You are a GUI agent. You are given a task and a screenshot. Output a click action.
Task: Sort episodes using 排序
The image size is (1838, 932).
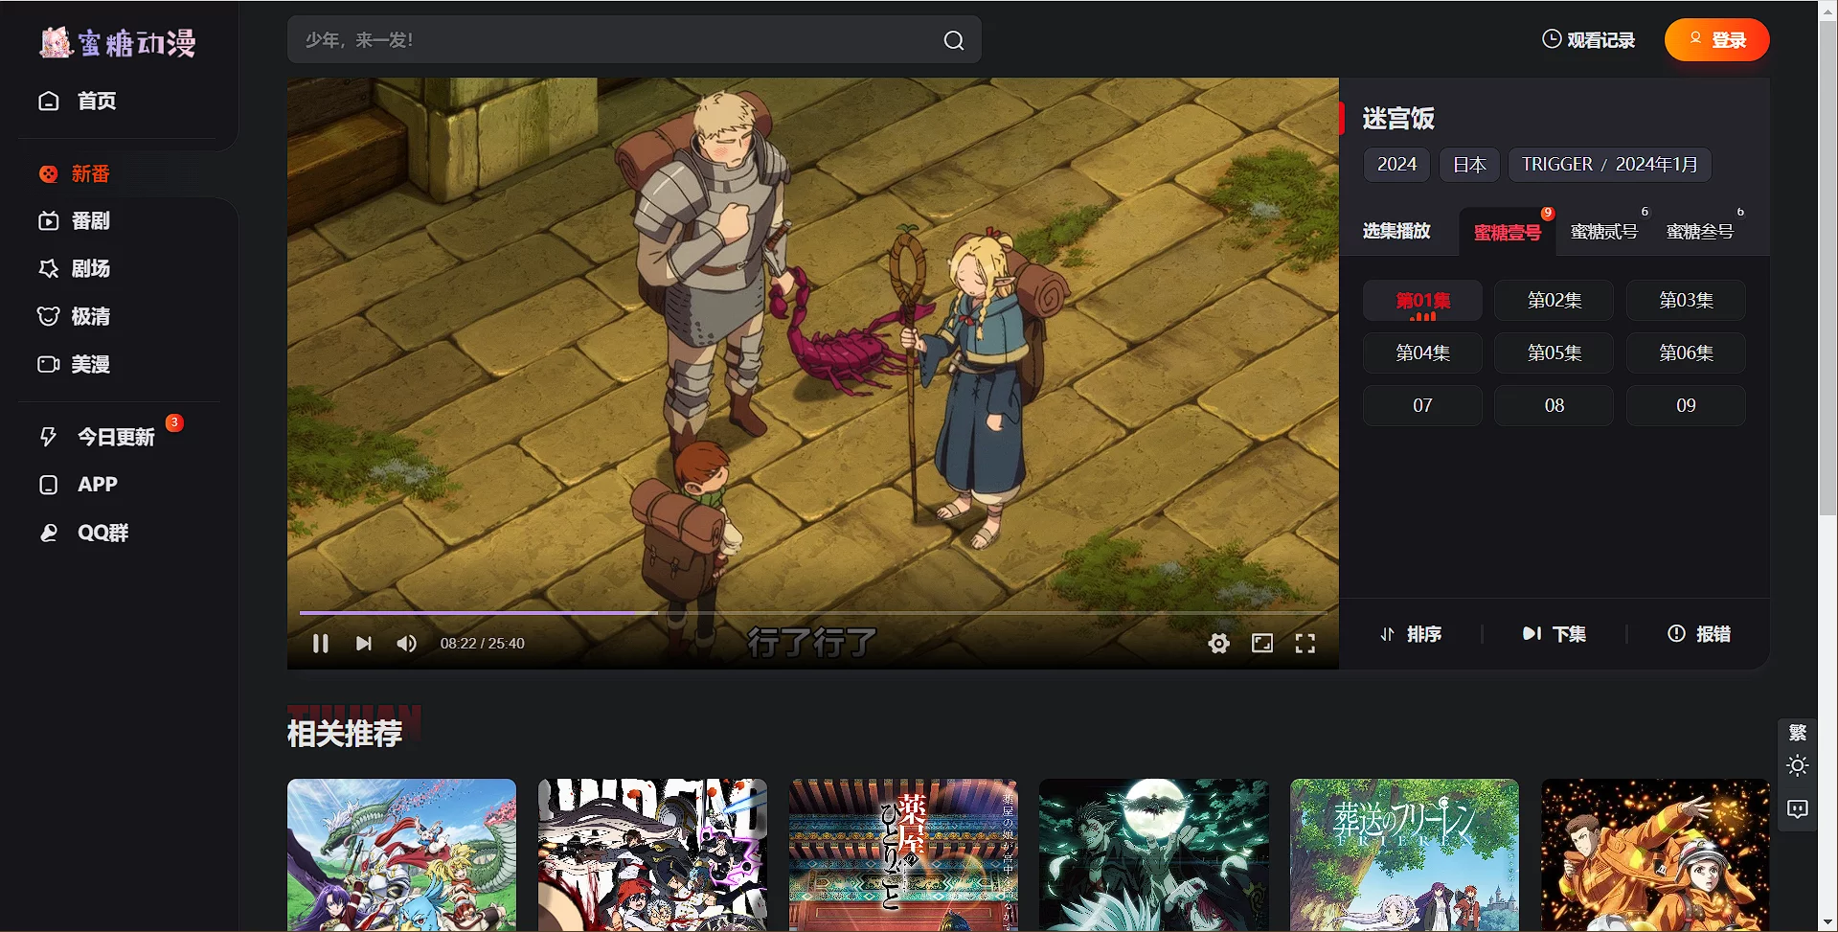point(1411,634)
